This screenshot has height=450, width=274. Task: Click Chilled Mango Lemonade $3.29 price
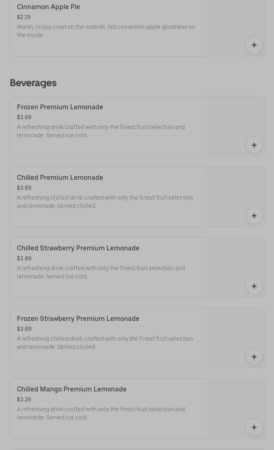24,399
